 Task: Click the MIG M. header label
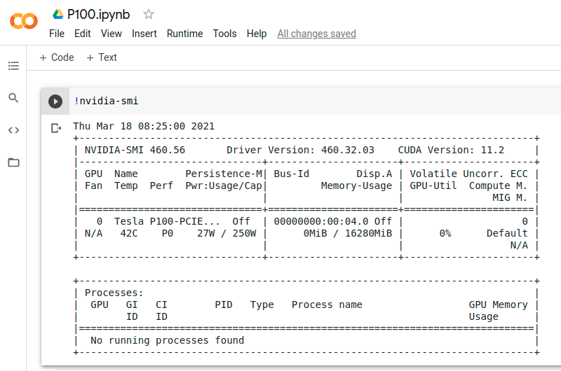510,197
